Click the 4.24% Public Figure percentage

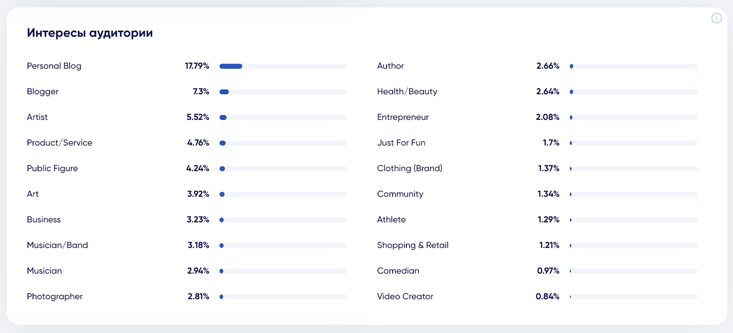click(197, 168)
